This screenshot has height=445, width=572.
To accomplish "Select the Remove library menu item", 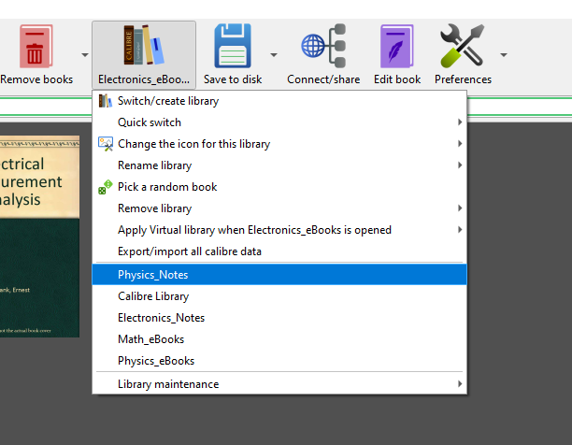I will point(279,208).
